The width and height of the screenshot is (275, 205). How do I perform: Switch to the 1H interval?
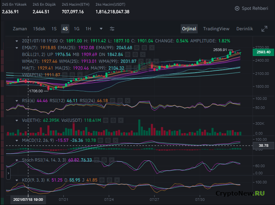click(x=88, y=29)
